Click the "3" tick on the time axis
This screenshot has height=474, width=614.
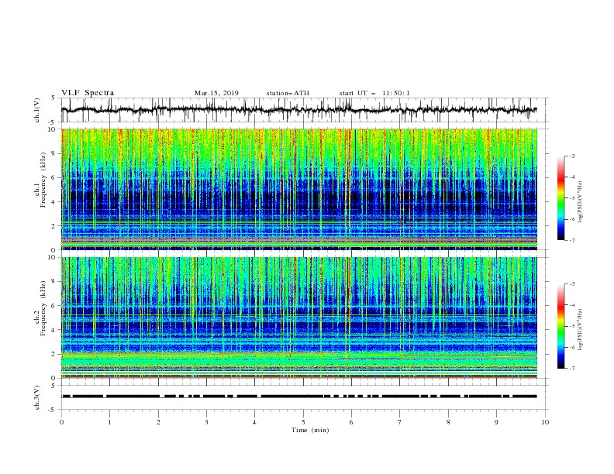coord(206,422)
